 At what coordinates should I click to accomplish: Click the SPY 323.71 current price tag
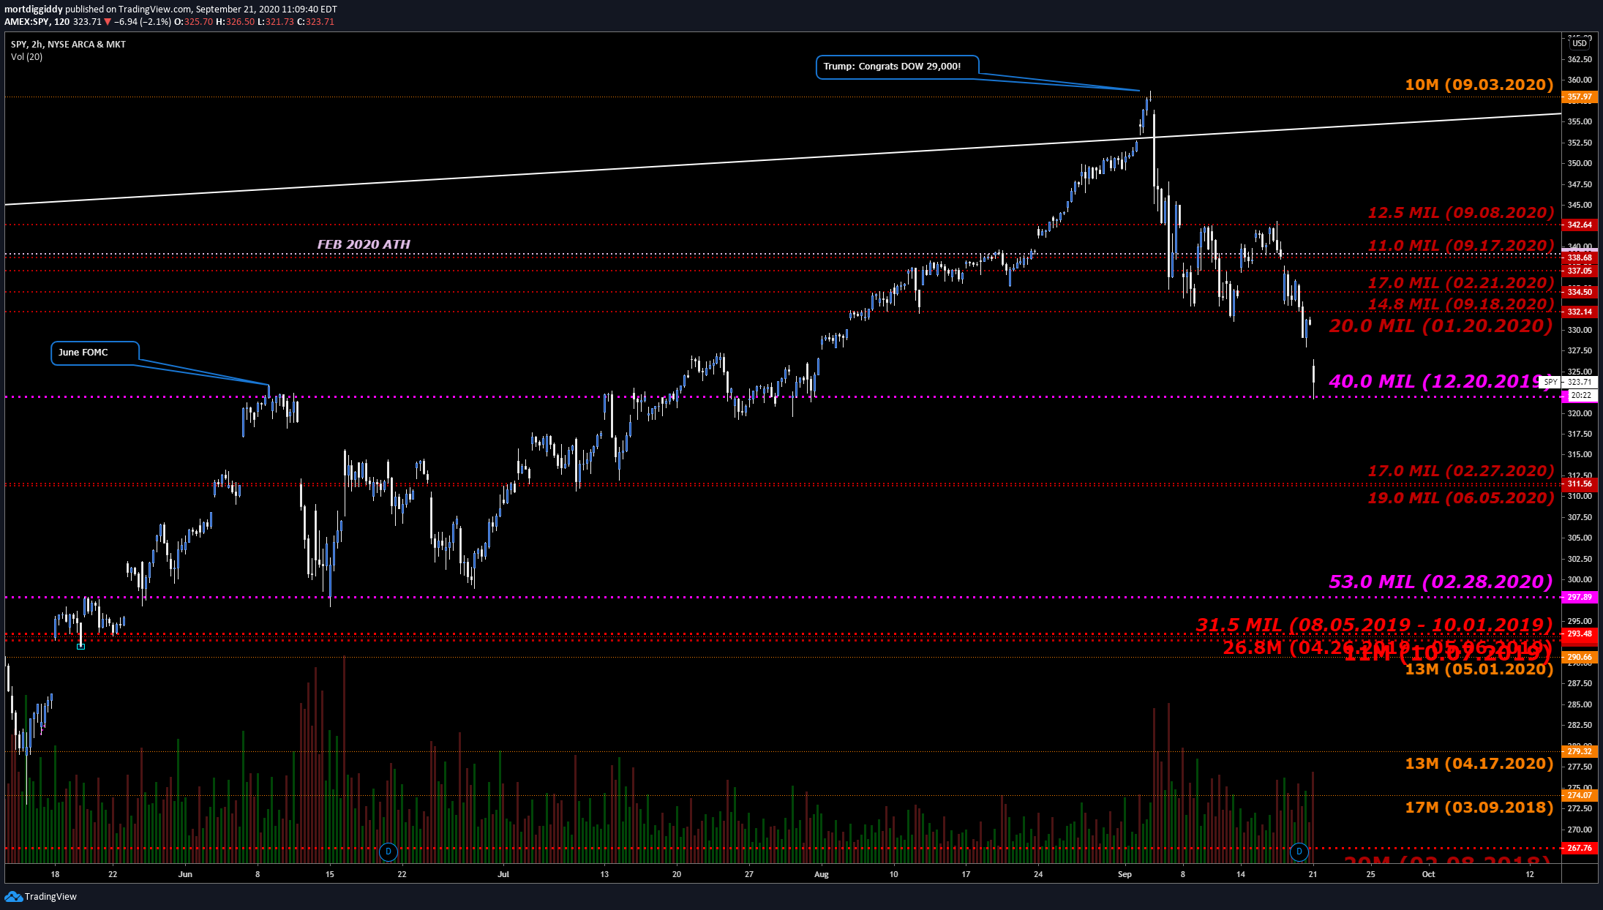[x=1568, y=382]
